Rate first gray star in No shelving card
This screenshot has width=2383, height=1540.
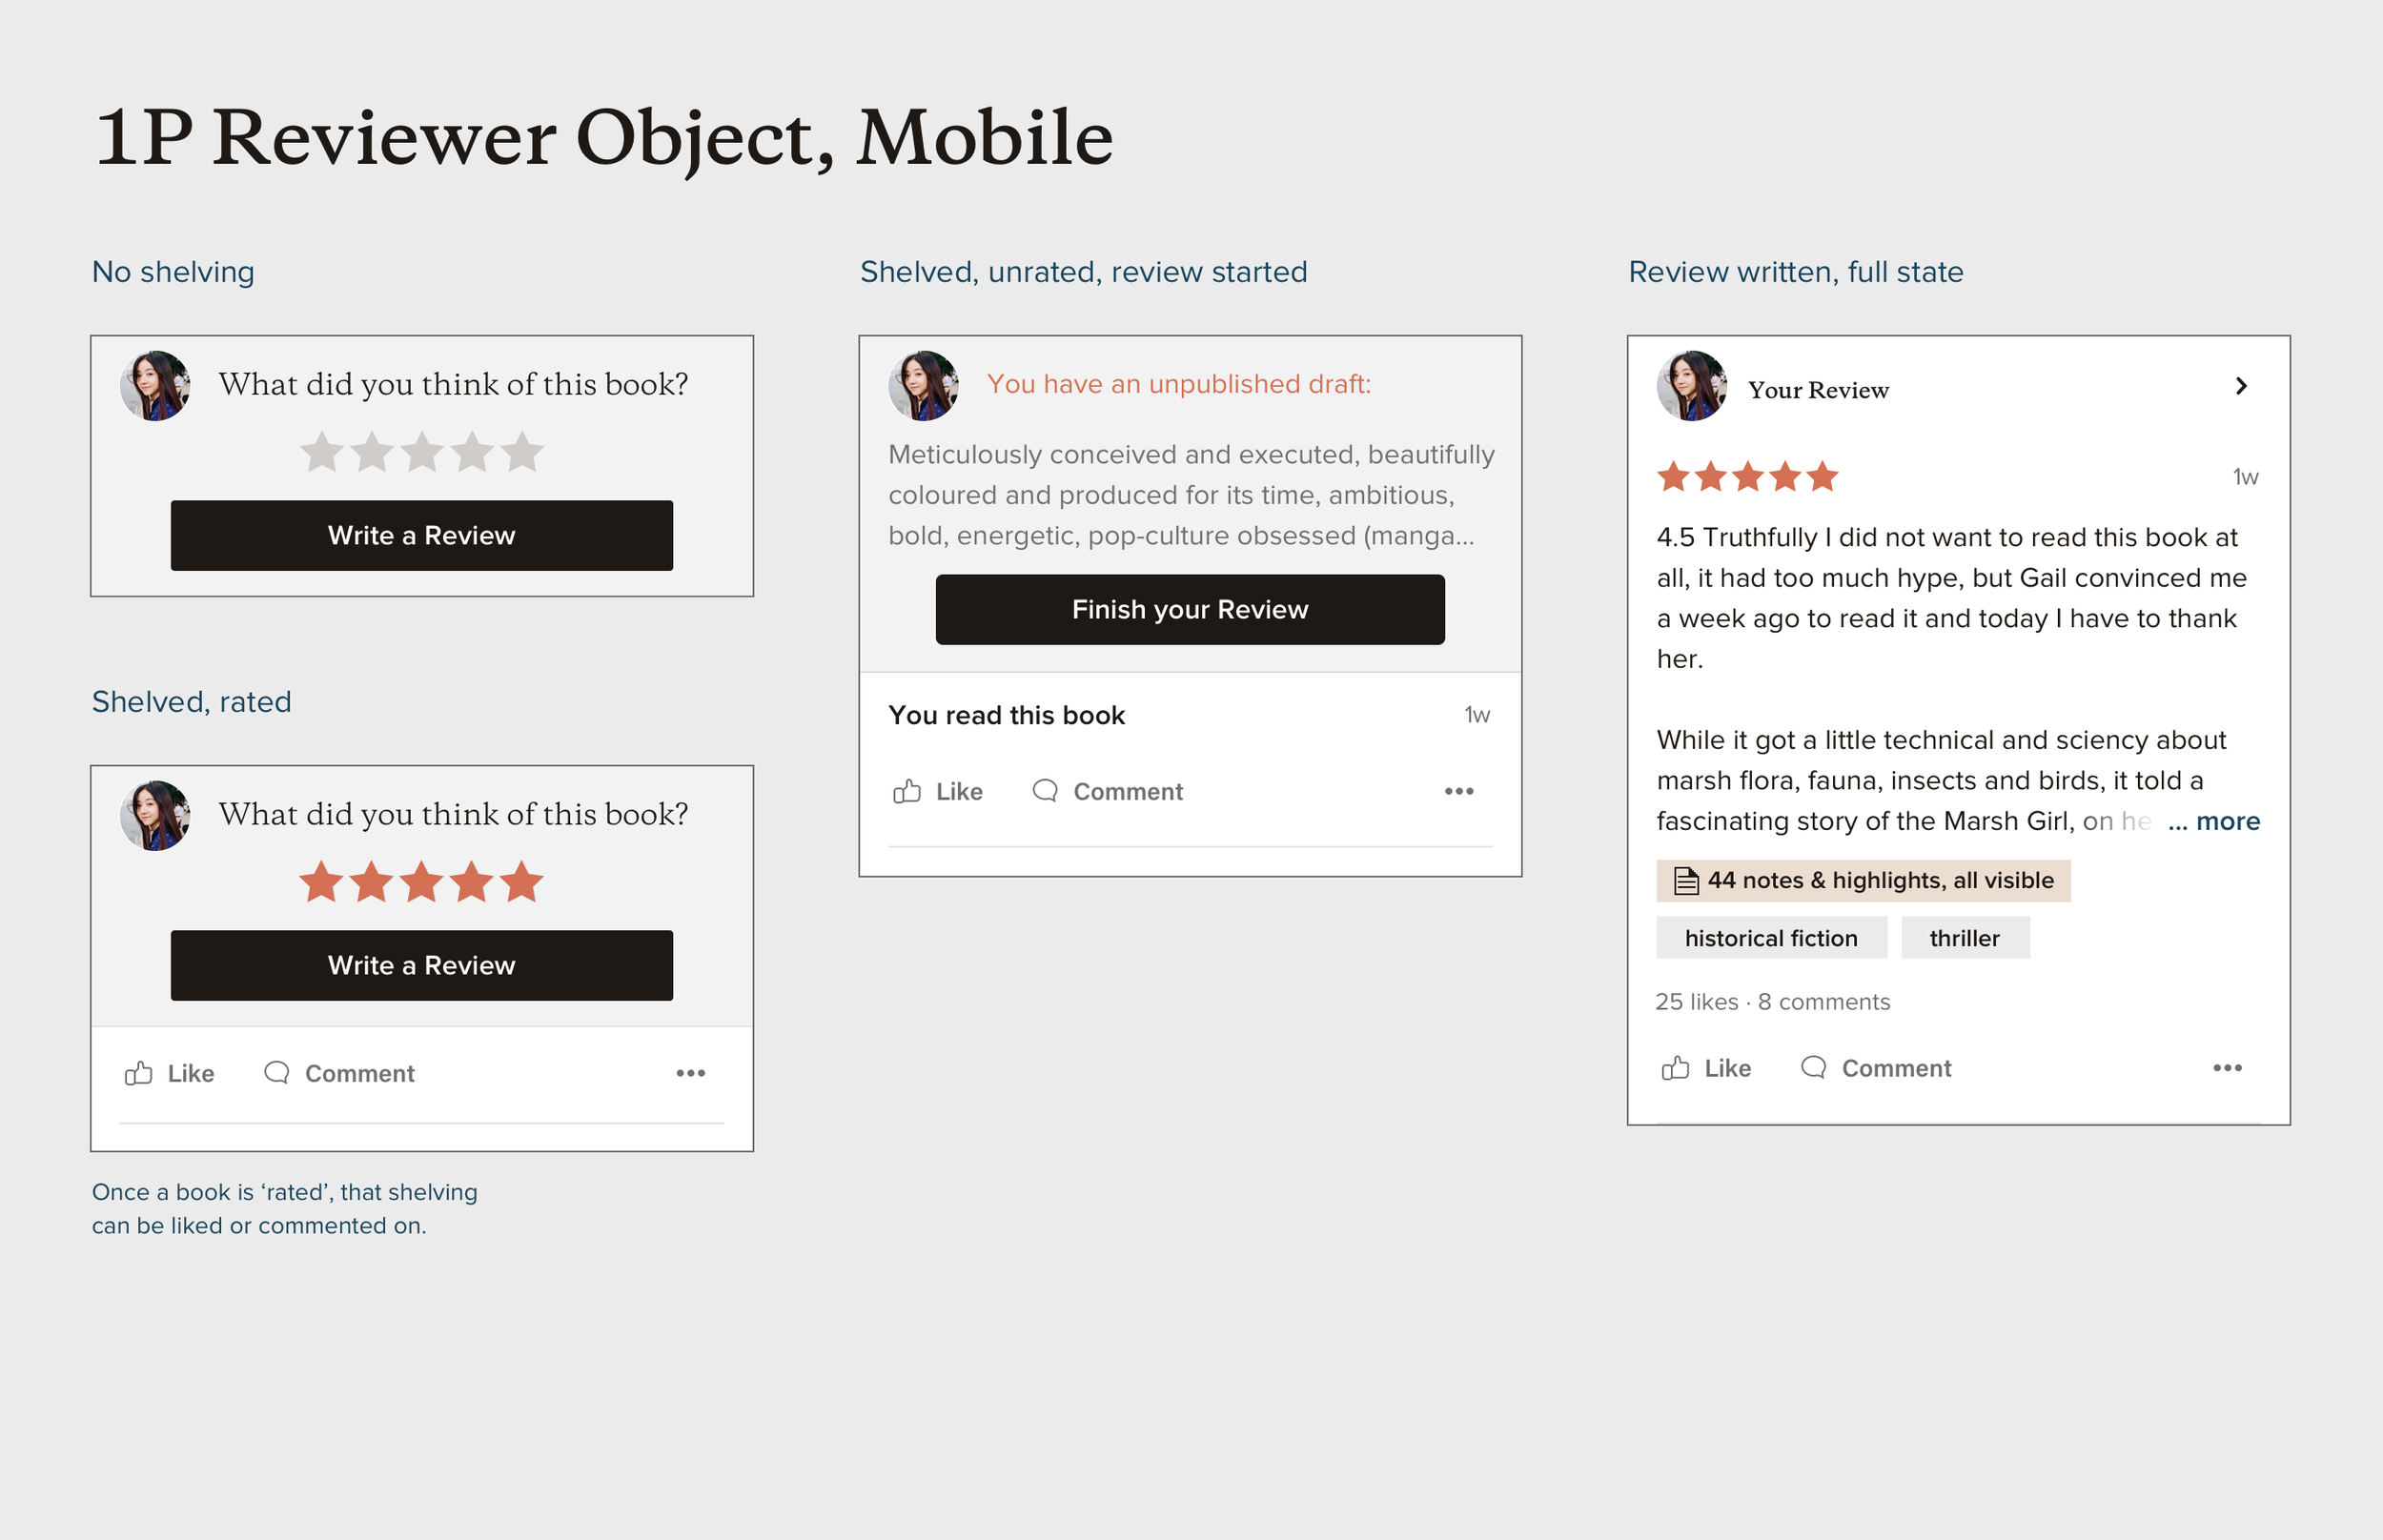click(322, 452)
